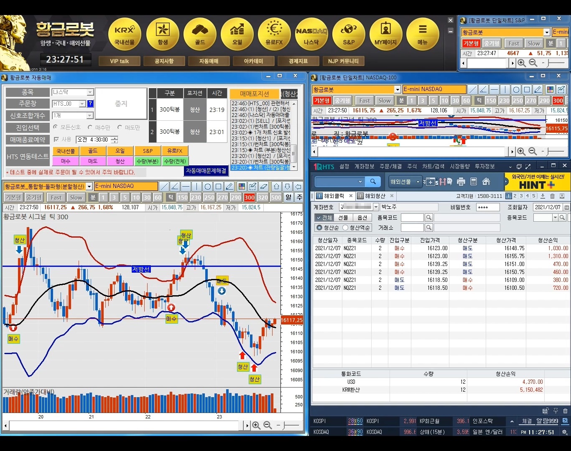Expand 황금로봇_통합형 strategy dropdown in main chart
This screenshot has width=571, height=451.
click(x=89, y=187)
